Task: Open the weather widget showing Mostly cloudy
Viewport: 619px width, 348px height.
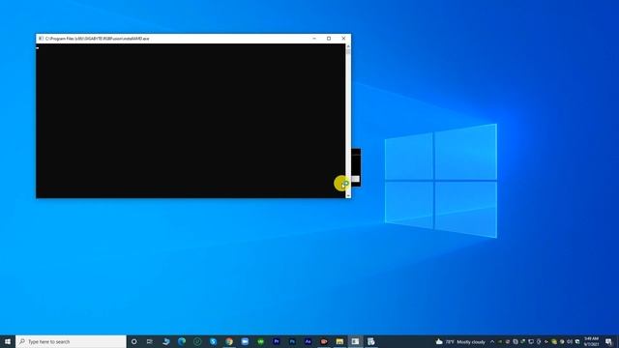Action: 460,341
